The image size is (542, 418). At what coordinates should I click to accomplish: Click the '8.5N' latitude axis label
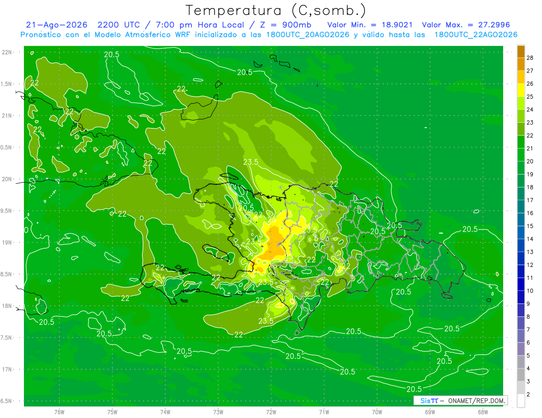(7, 275)
